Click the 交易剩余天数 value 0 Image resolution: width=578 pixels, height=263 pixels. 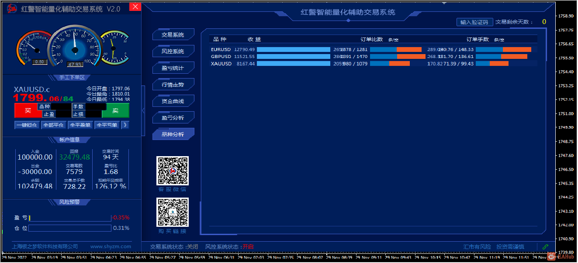point(544,22)
